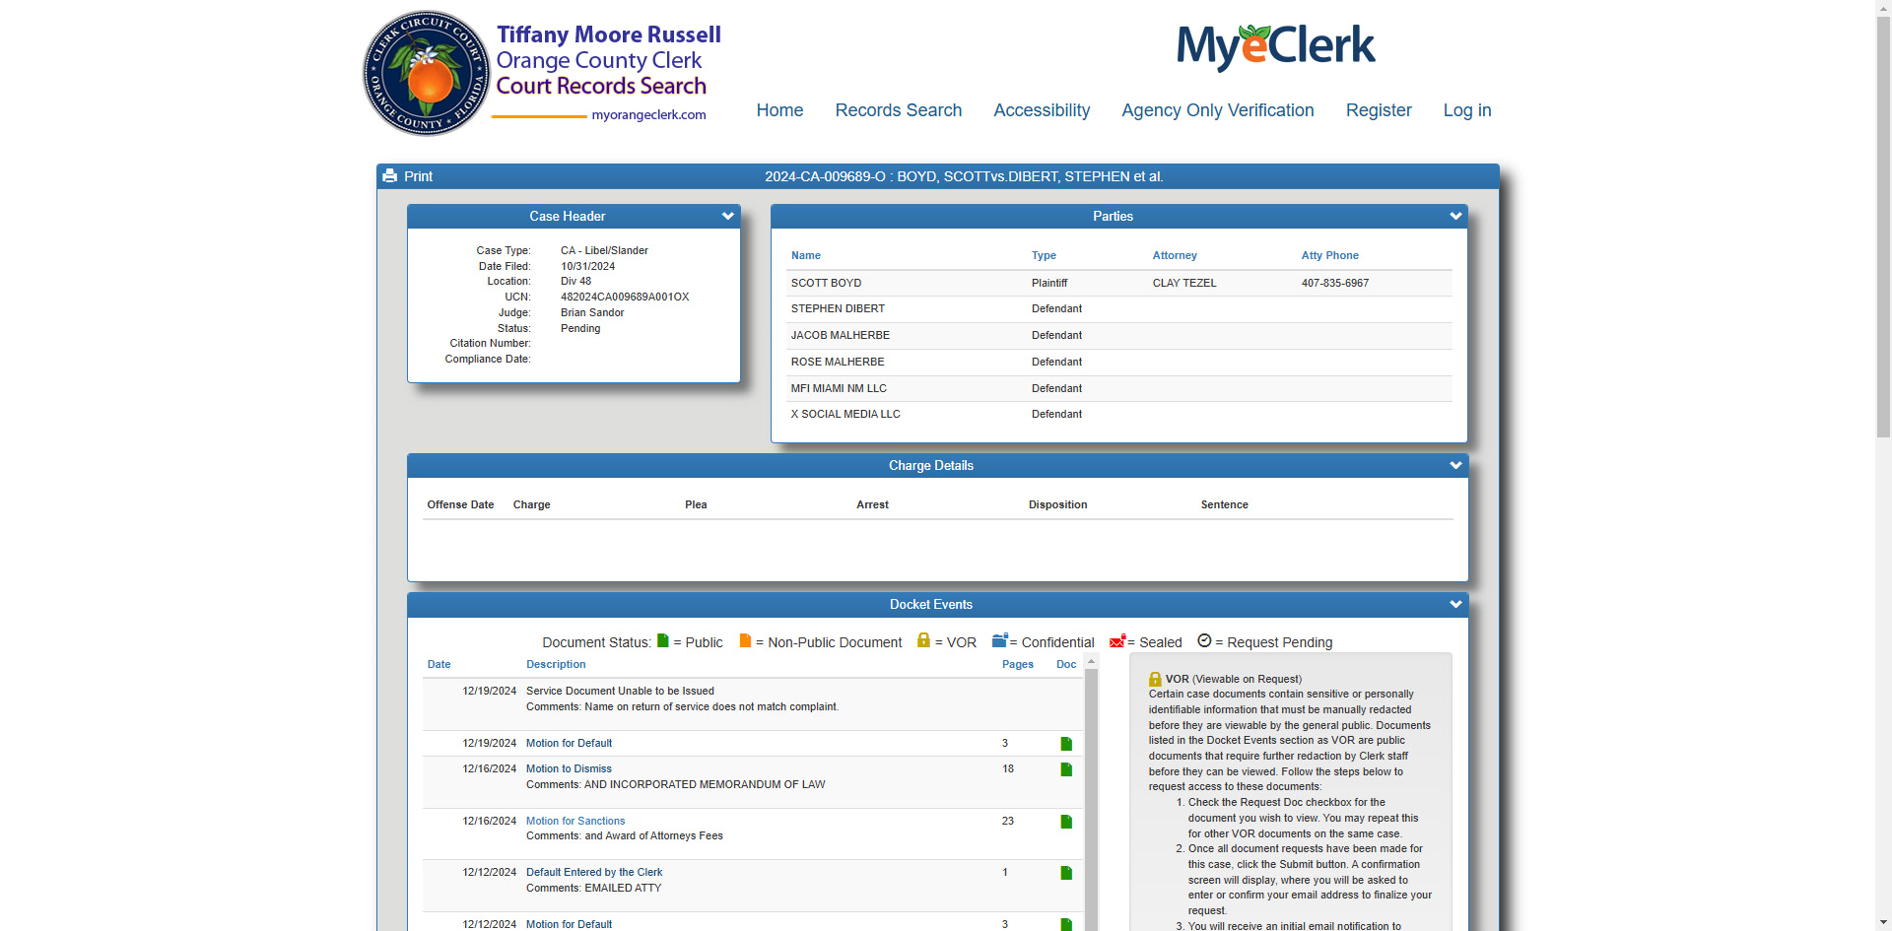
Task: Click the browser page vertical scrollbar
Action: coord(1883,227)
